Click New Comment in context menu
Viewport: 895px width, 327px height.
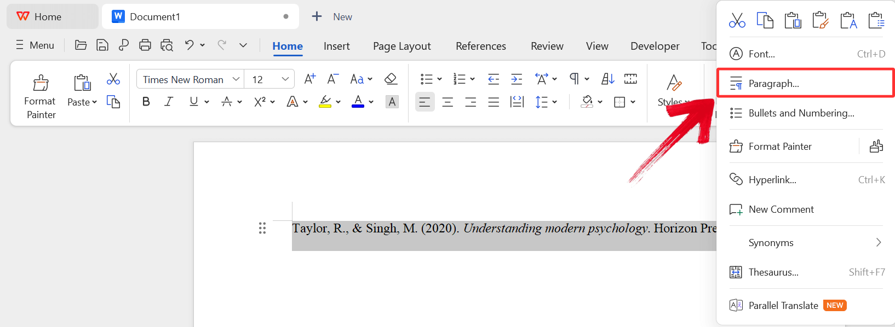click(x=806, y=209)
